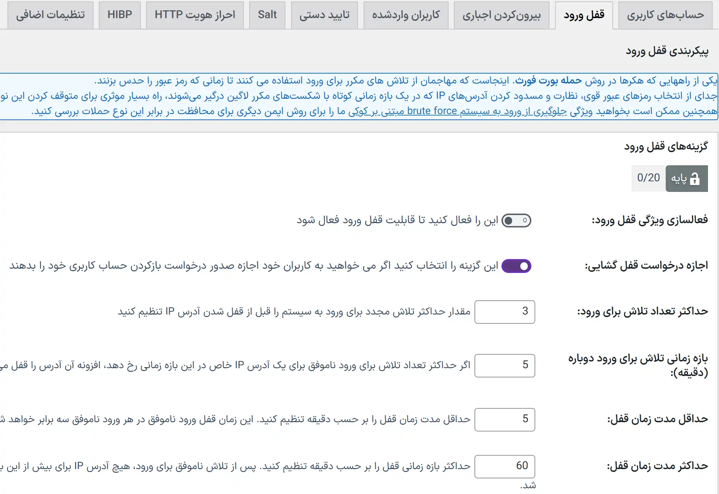Open the HIBP tab
719x494 pixels.
[119, 15]
